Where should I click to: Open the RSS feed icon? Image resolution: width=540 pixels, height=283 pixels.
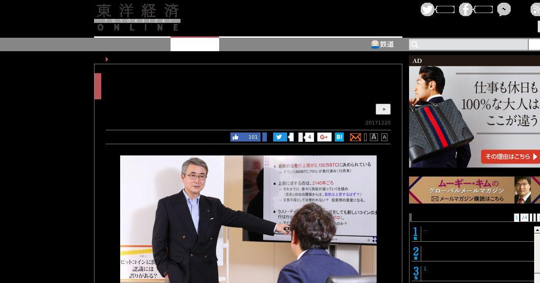(535, 9)
